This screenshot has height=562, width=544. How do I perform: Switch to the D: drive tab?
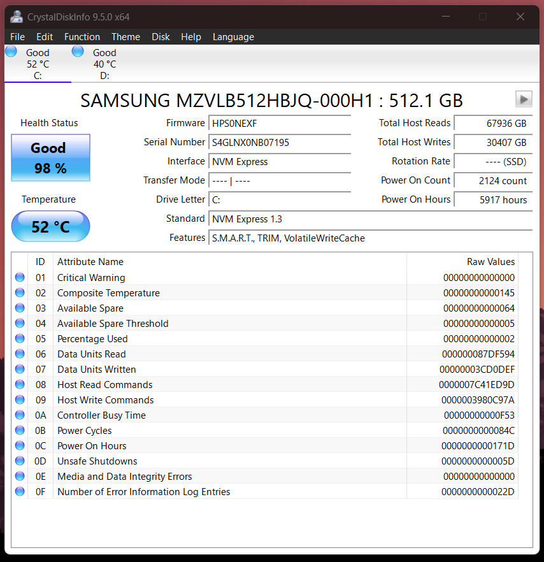point(104,64)
